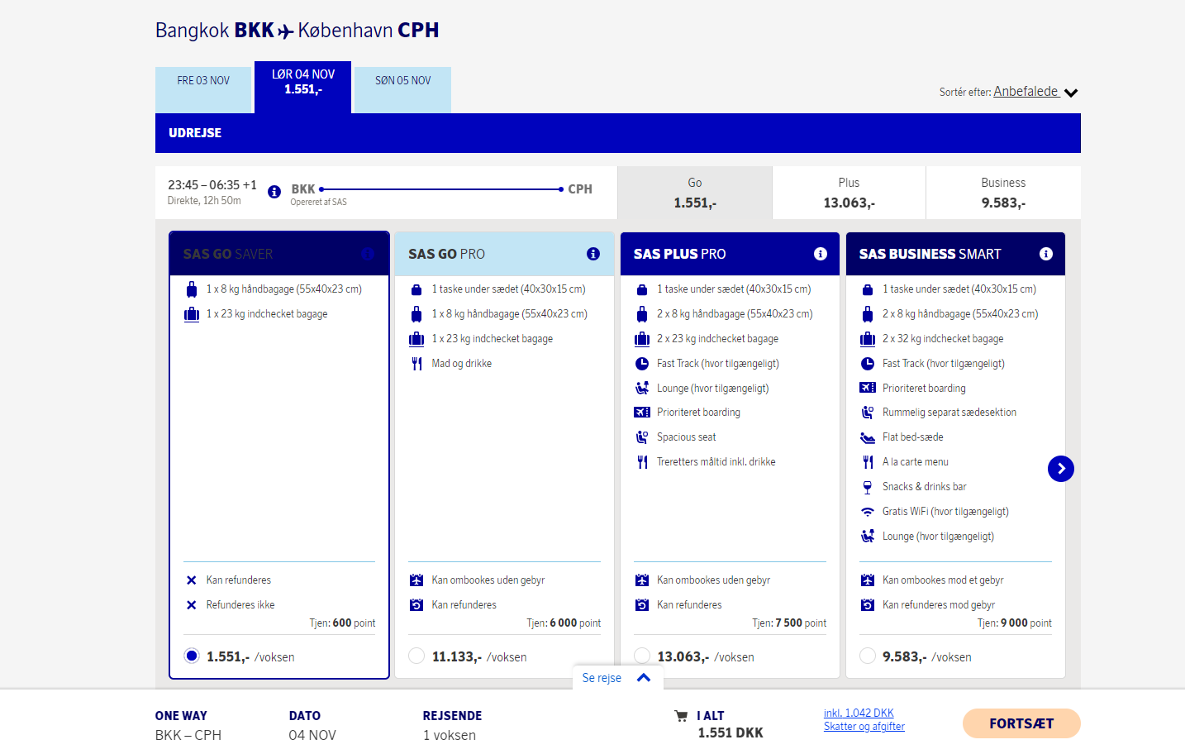This screenshot has width=1185, height=754.
Task: Open the Skatter og afgifter link
Action: 864,727
